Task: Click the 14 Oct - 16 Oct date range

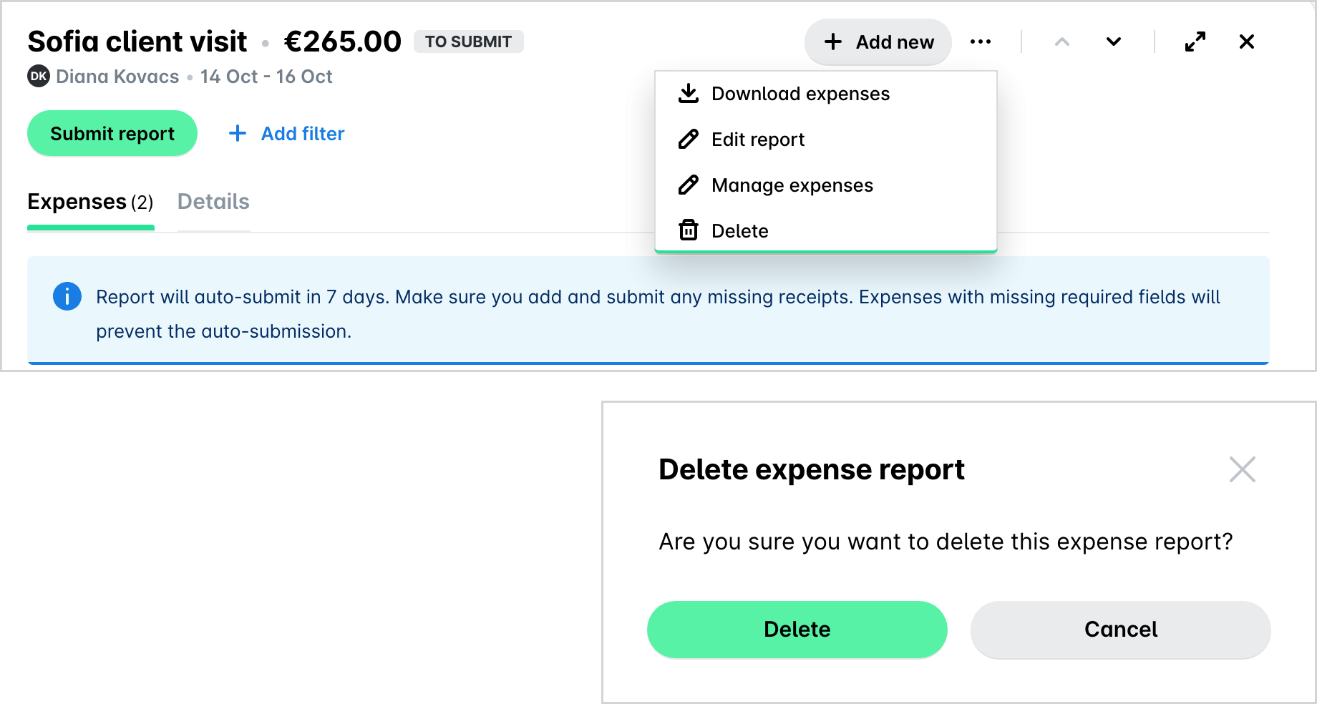Action: pos(266,77)
